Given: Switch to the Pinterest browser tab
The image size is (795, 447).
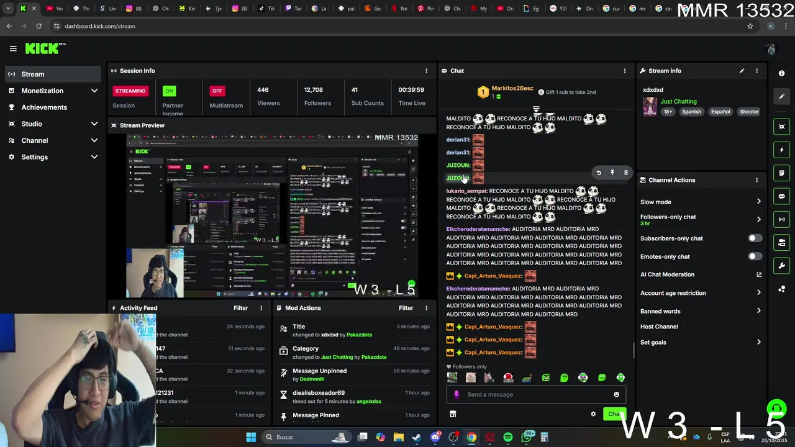Looking at the screenshot, I should pyautogui.click(x=426, y=9).
